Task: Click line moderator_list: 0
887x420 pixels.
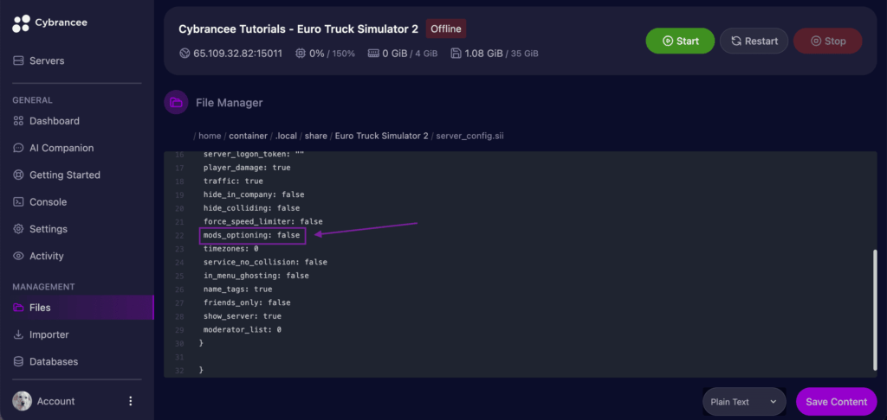Action: [x=243, y=329]
